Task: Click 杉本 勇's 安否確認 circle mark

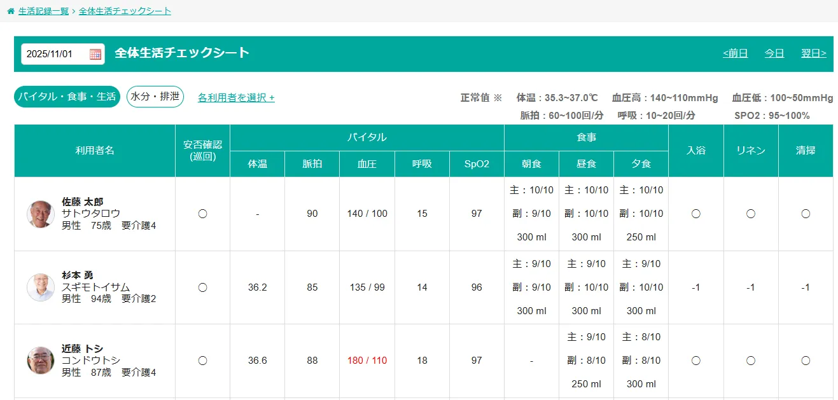Action: point(202,287)
